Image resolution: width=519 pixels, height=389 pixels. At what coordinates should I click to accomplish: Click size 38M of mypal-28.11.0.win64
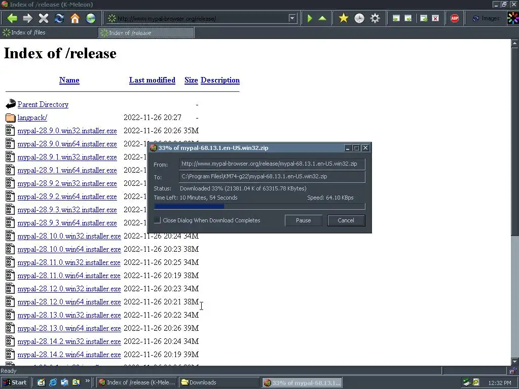point(191,276)
